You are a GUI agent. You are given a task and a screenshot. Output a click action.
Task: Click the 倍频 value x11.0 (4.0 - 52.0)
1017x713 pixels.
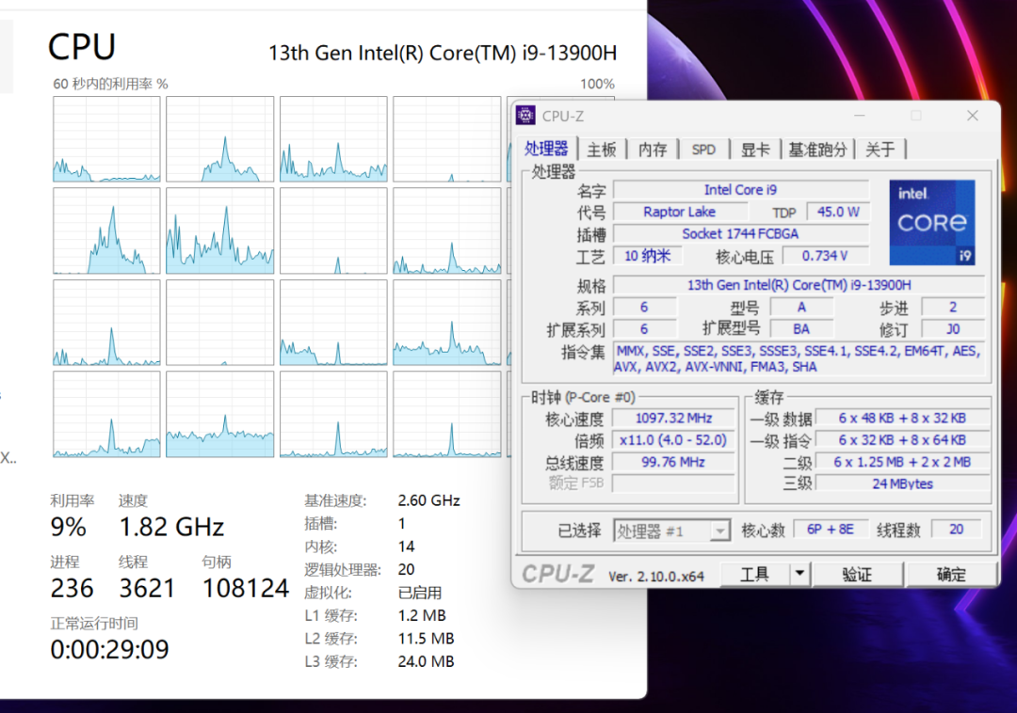click(x=673, y=440)
